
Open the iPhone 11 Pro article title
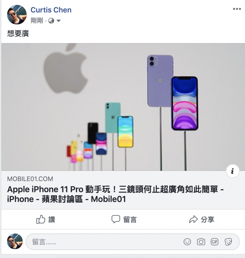coord(115,194)
